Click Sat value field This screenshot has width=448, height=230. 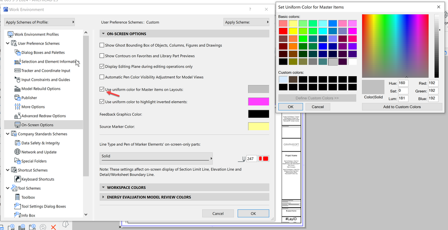(403, 91)
